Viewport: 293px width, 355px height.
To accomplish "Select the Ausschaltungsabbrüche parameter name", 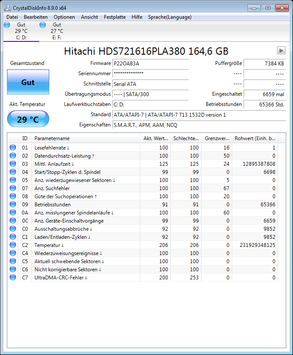I will pos(63,229).
